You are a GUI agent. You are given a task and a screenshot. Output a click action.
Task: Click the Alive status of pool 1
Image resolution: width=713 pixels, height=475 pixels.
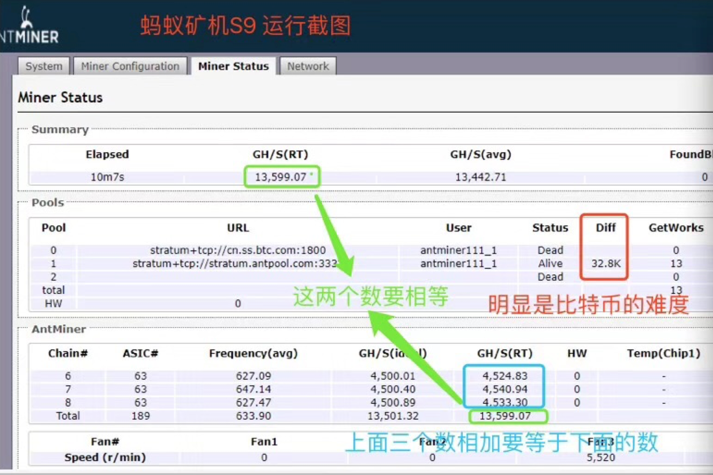[550, 264]
